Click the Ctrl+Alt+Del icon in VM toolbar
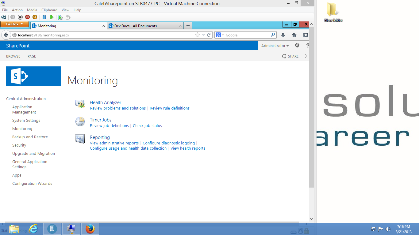 (x=4, y=17)
